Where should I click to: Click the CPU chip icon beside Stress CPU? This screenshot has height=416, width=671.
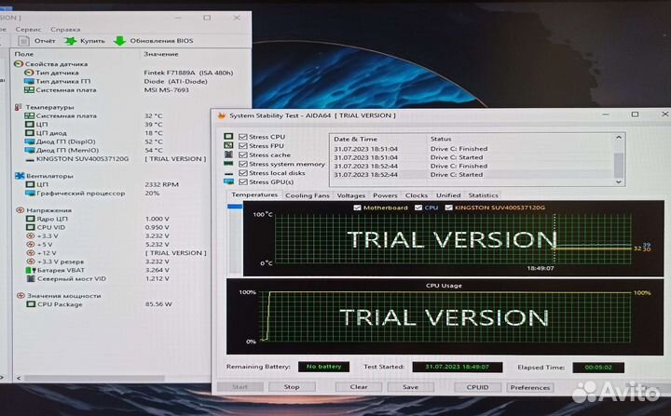228,137
